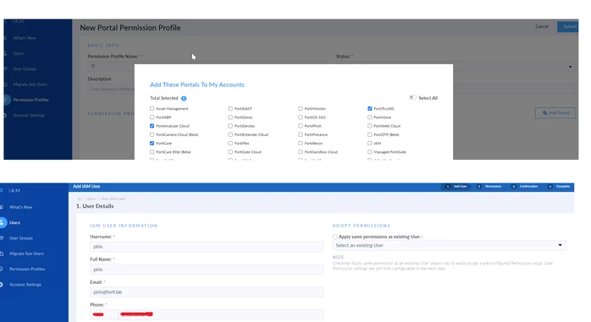Tick the FortiGate Cloud checkbox

pyautogui.click(x=230, y=152)
